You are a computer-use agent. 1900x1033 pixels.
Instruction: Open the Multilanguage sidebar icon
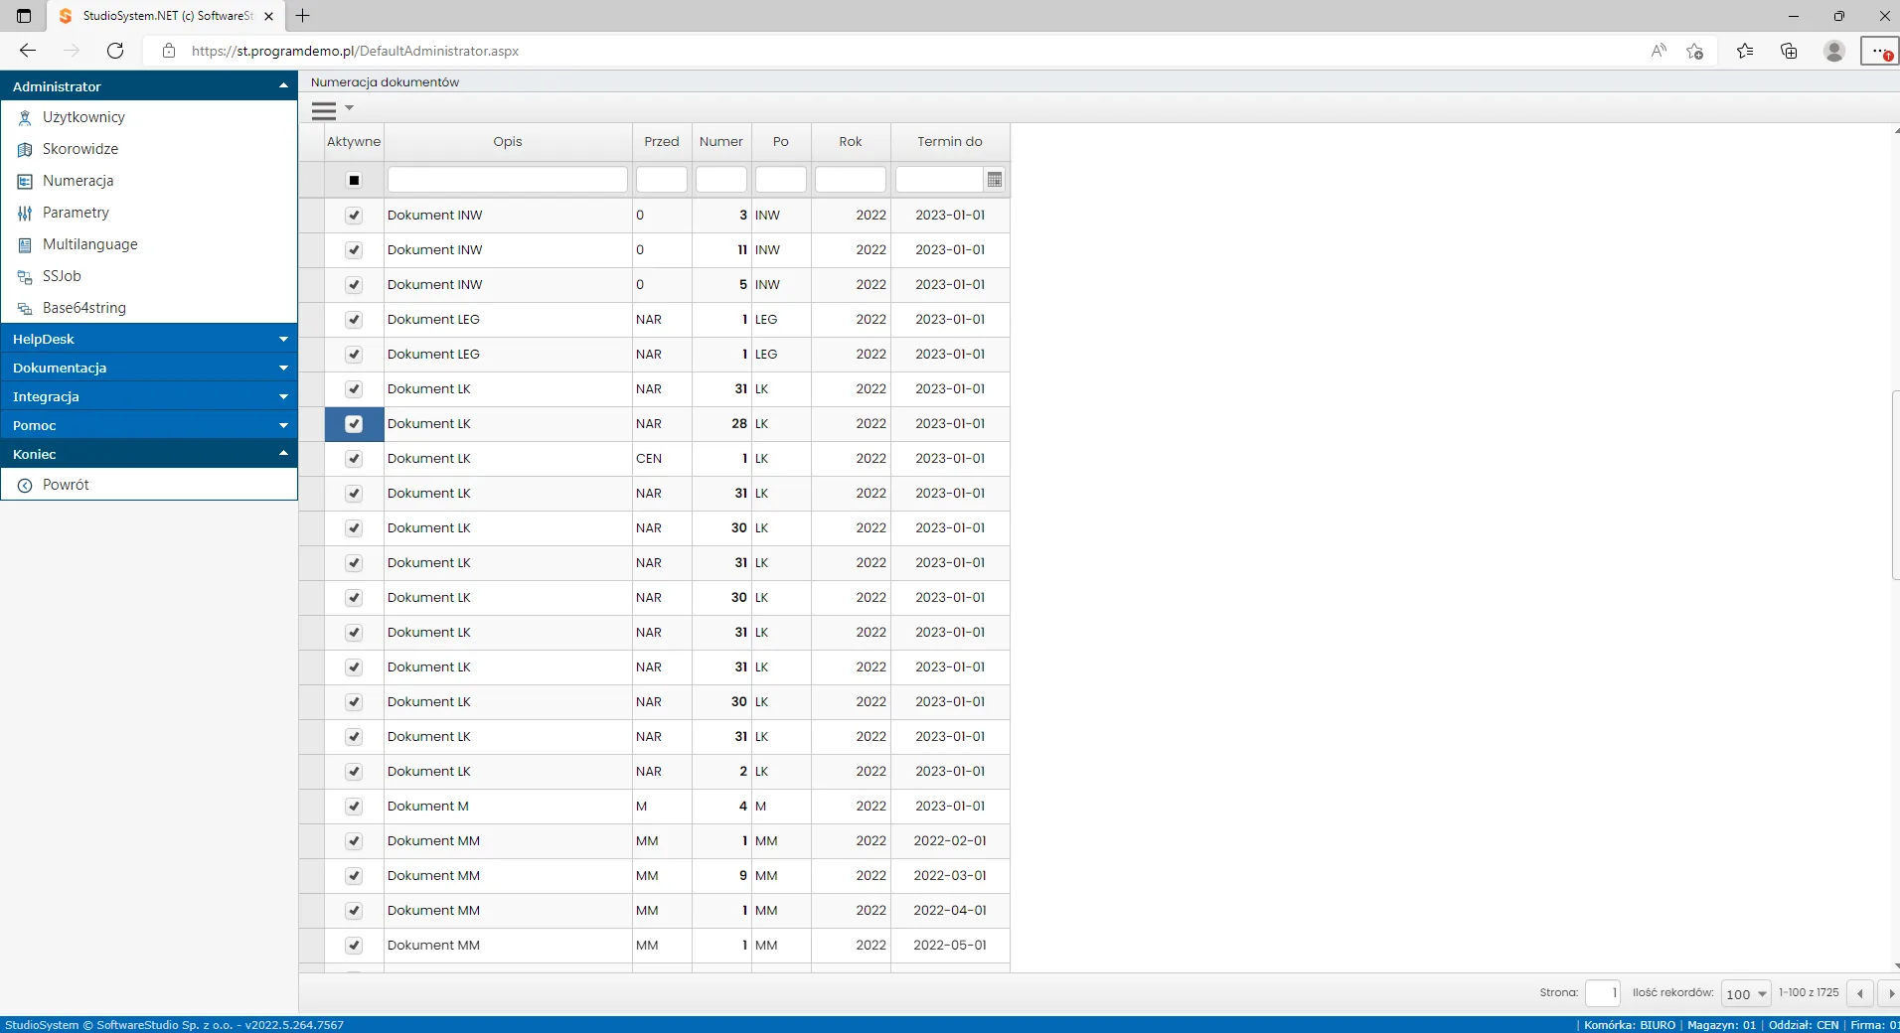coord(25,244)
